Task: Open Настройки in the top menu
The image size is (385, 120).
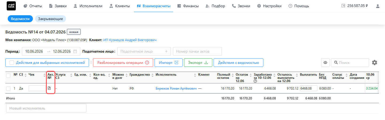Action: (269, 6)
